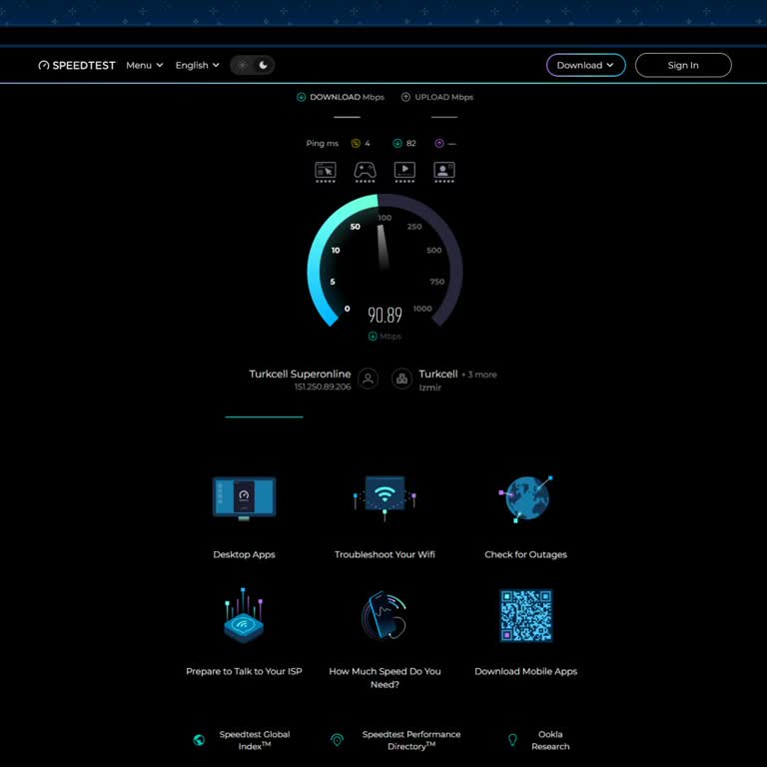
Task: Open the Download Mobile Apps link
Action: tap(526, 671)
